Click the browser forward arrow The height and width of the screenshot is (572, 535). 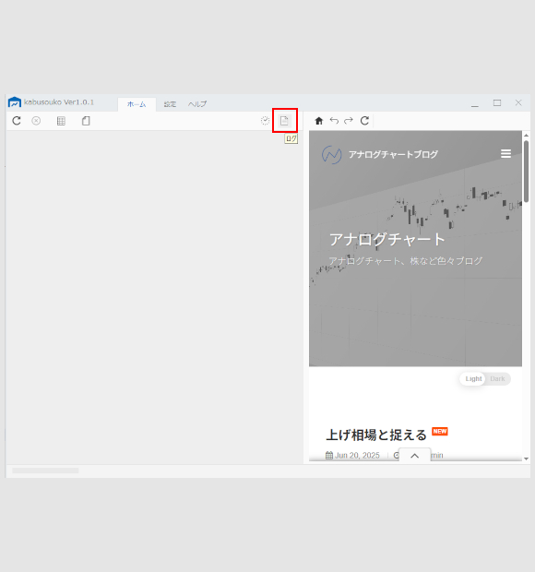[349, 120]
